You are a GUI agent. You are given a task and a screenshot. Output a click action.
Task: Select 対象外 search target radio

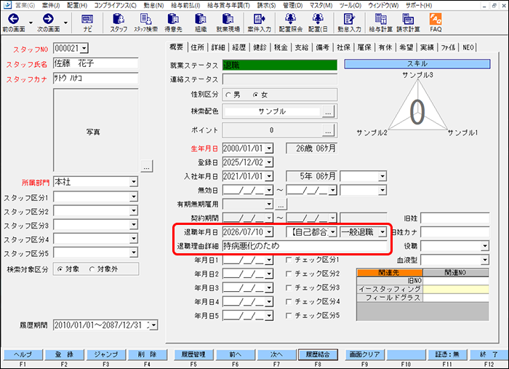92,269
